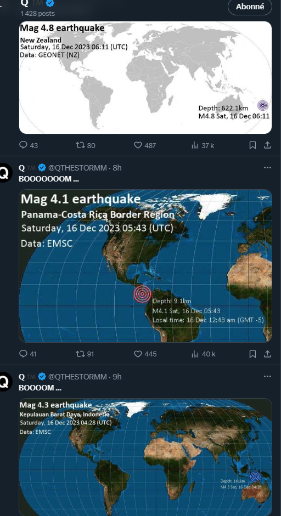
Task: Open more options on the 8h post
Action: [x=267, y=167]
